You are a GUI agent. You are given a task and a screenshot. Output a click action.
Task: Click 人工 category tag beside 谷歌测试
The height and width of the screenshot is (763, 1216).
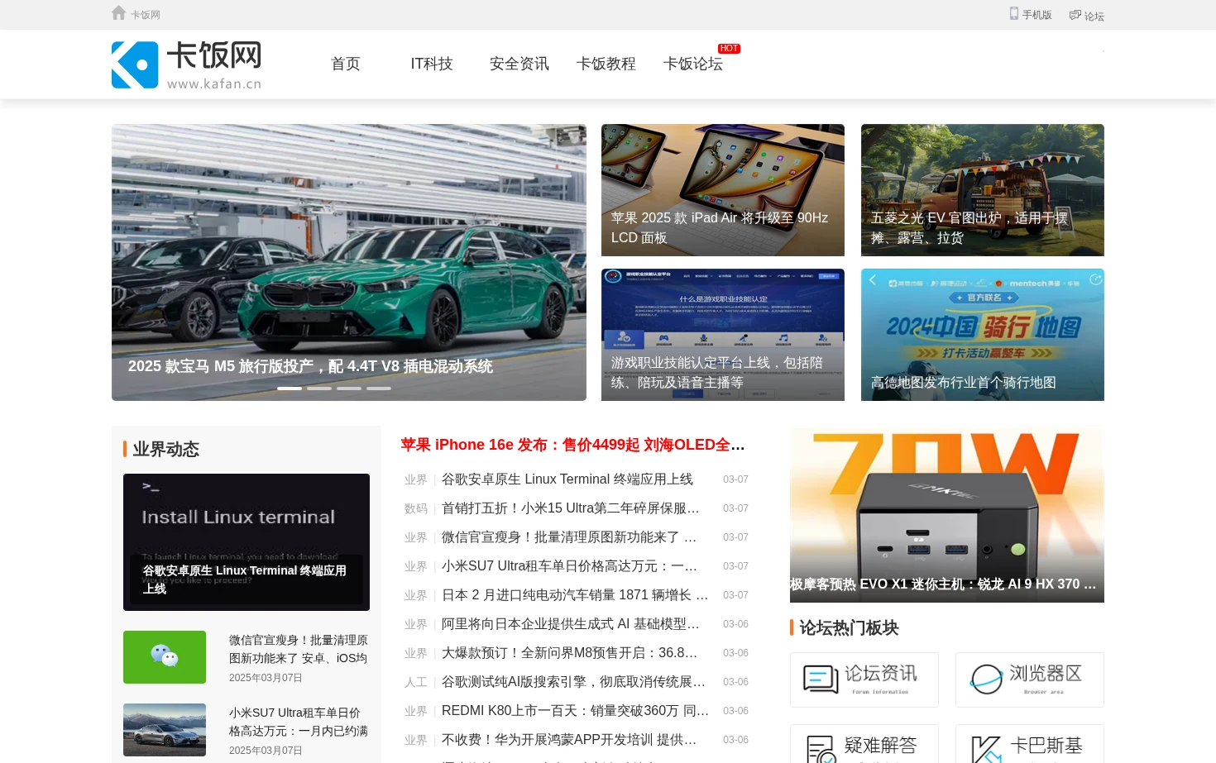416,682
